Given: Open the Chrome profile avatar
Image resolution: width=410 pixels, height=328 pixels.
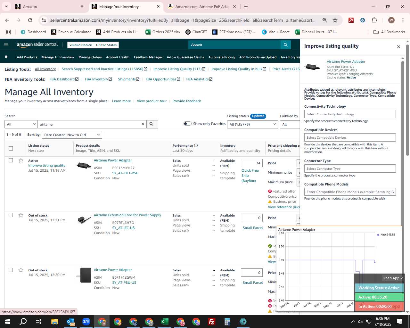Looking at the screenshot, I should tap(391, 20).
